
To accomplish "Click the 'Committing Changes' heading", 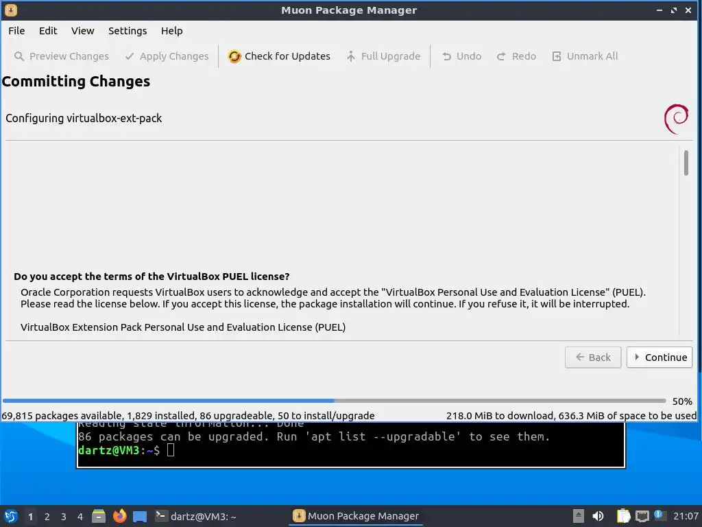I will [76, 82].
